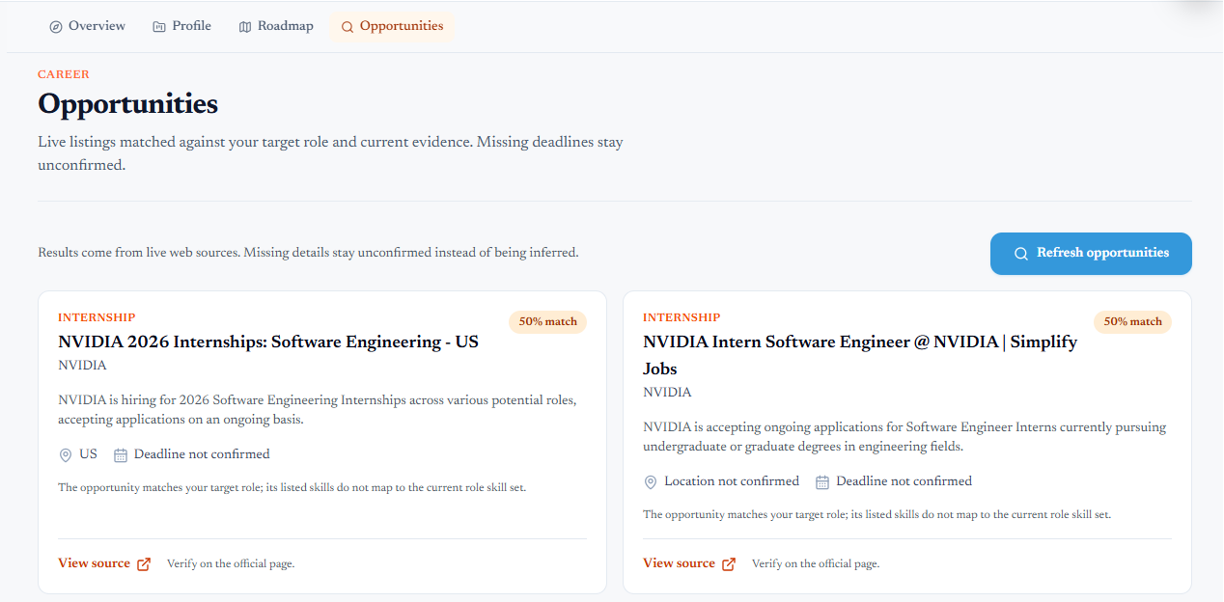This screenshot has width=1224, height=602.
Task: Click magnifier icon inside Refresh opportunities button
Action: click(1020, 254)
